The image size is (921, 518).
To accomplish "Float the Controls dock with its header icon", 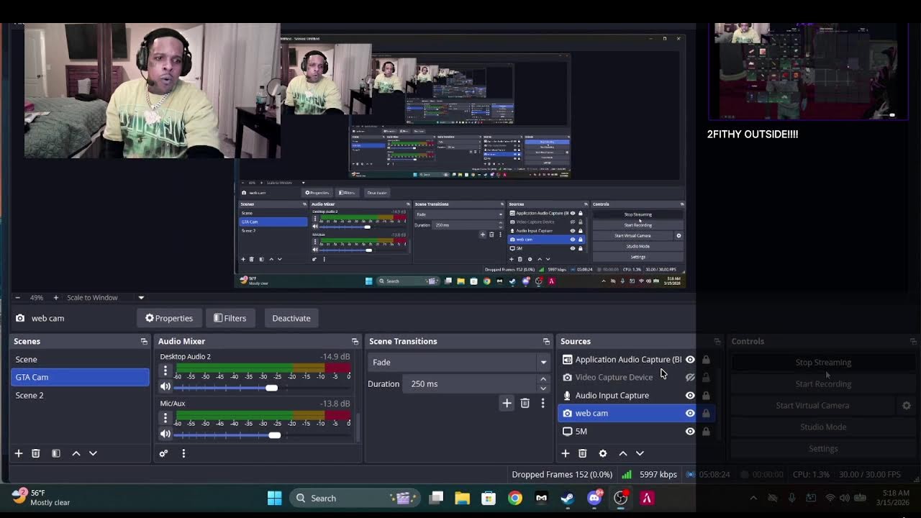I will tap(913, 341).
